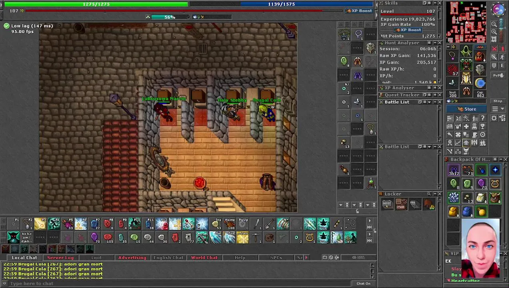
Task: Click the red backpack equipment slot
Action: (x=480, y=56)
